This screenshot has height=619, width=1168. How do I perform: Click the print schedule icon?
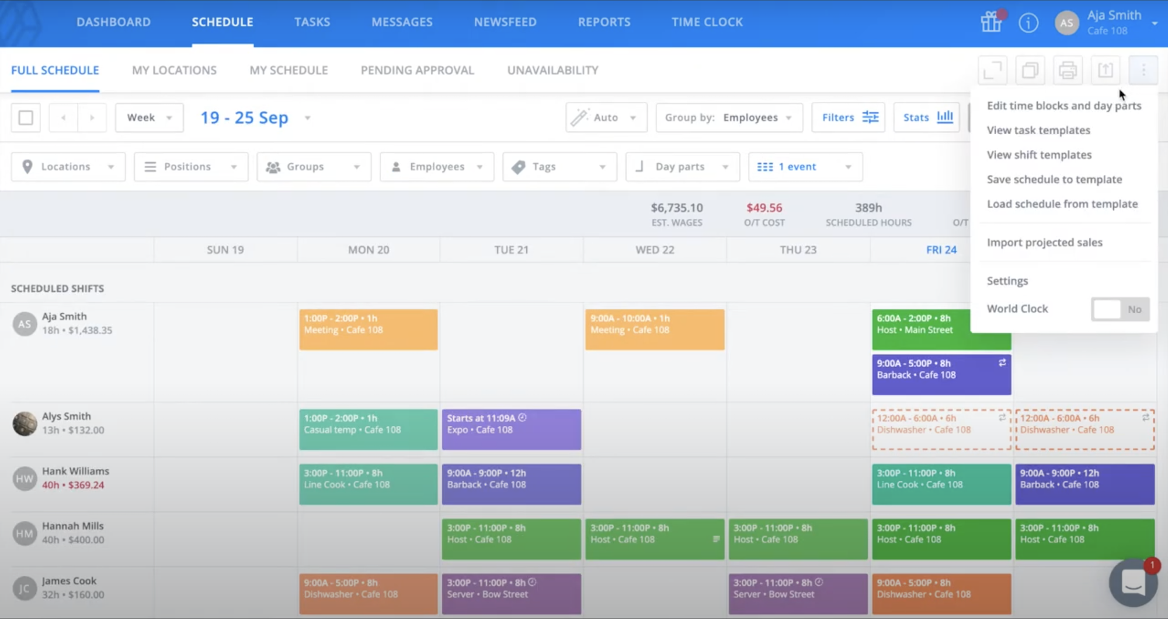(1068, 71)
